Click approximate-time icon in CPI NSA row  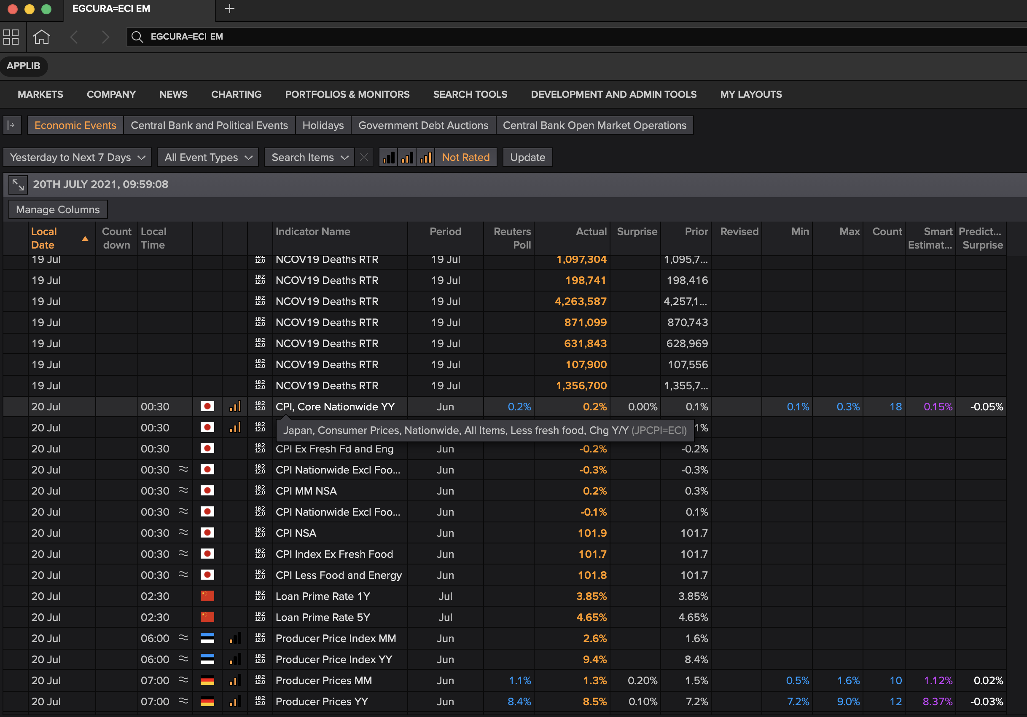(183, 532)
